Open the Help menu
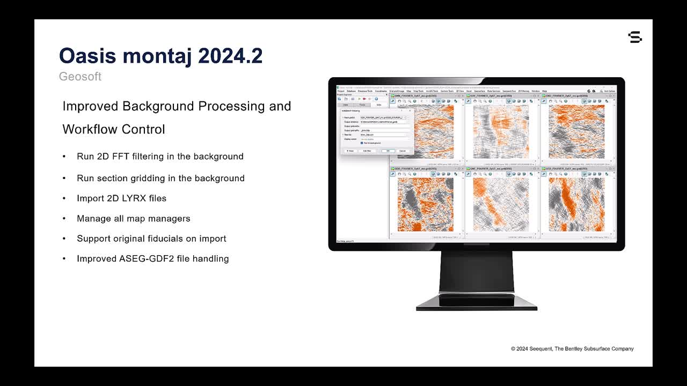The width and height of the screenshot is (687, 386). (544, 91)
